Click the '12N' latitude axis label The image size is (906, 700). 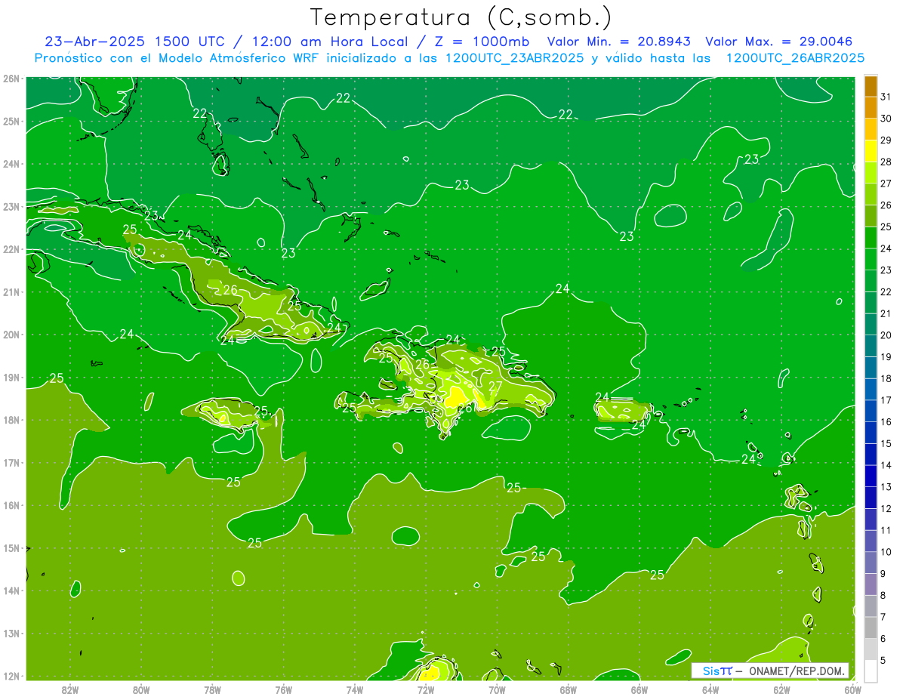[11, 676]
